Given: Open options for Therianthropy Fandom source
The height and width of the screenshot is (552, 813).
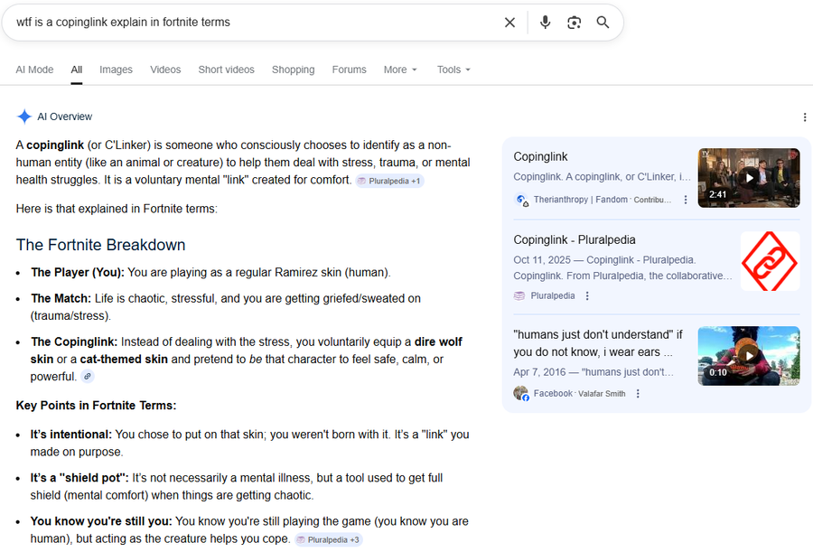Looking at the screenshot, I should coord(686,200).
